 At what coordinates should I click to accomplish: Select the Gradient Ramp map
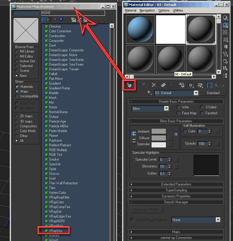59,88
